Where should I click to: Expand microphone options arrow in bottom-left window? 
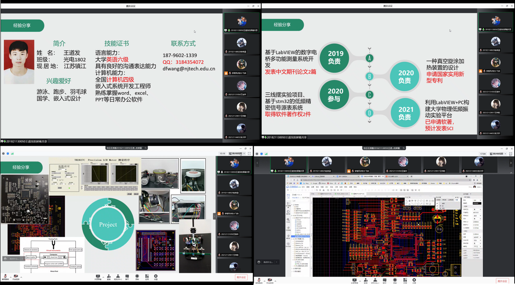point(10,277)
